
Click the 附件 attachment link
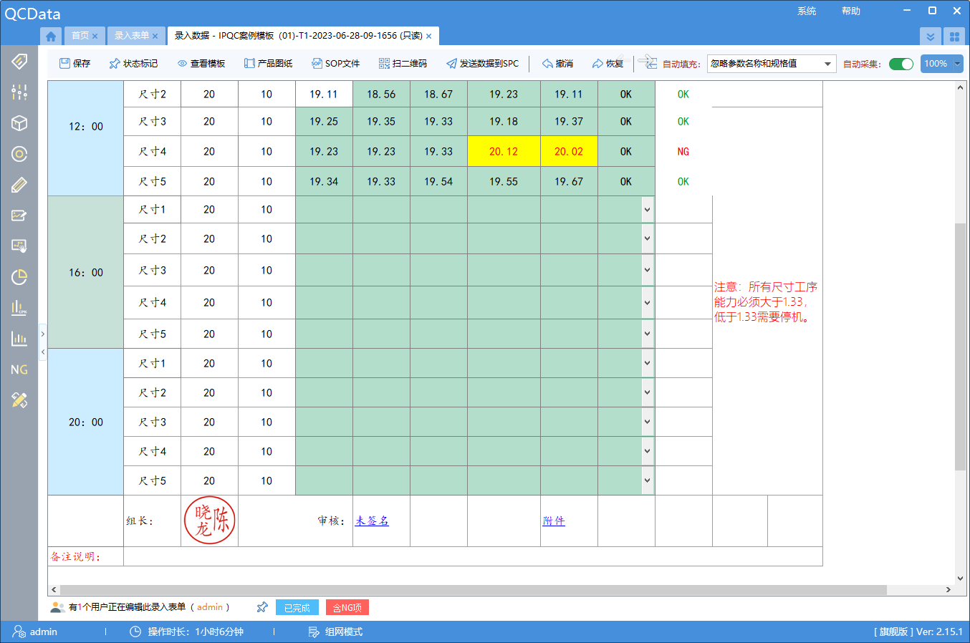click(x=554, y=521)
